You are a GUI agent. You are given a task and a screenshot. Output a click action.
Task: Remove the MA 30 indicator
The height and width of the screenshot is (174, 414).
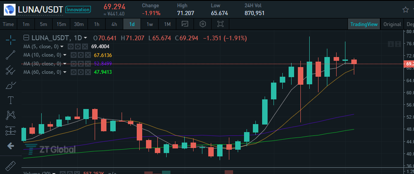[x=88, y=63]
